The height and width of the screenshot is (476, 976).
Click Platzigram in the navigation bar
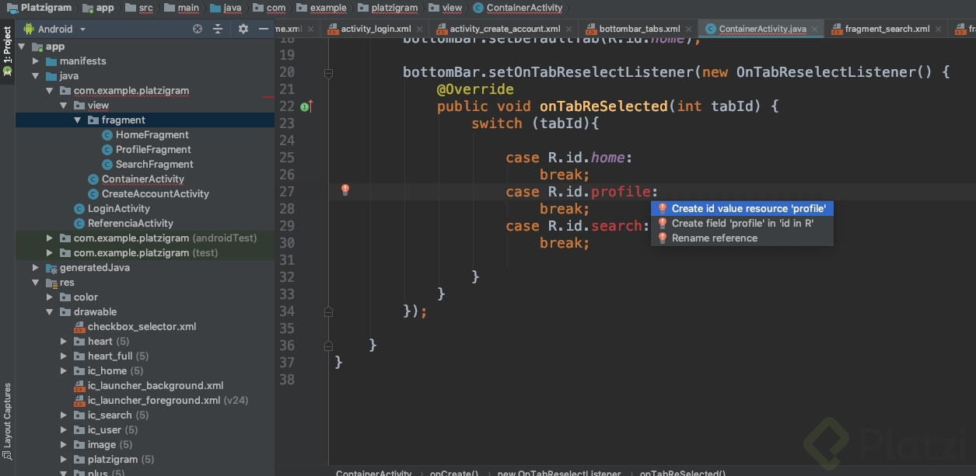click(x=39, y=8)
